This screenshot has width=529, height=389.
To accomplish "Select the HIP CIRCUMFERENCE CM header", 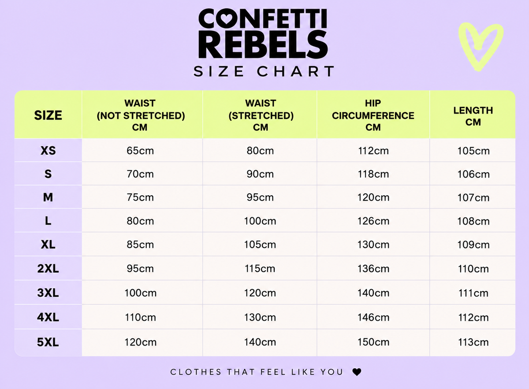I will tap(373, 115).
